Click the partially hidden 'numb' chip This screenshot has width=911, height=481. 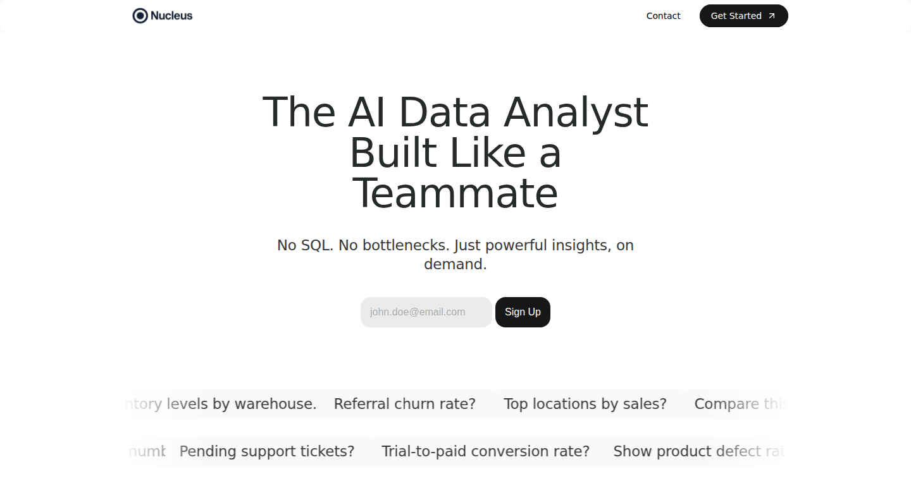click(147, 451)
